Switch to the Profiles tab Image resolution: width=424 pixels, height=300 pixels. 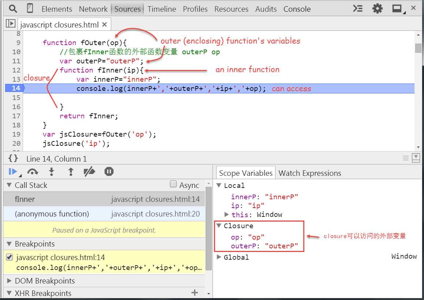[195, 9]
